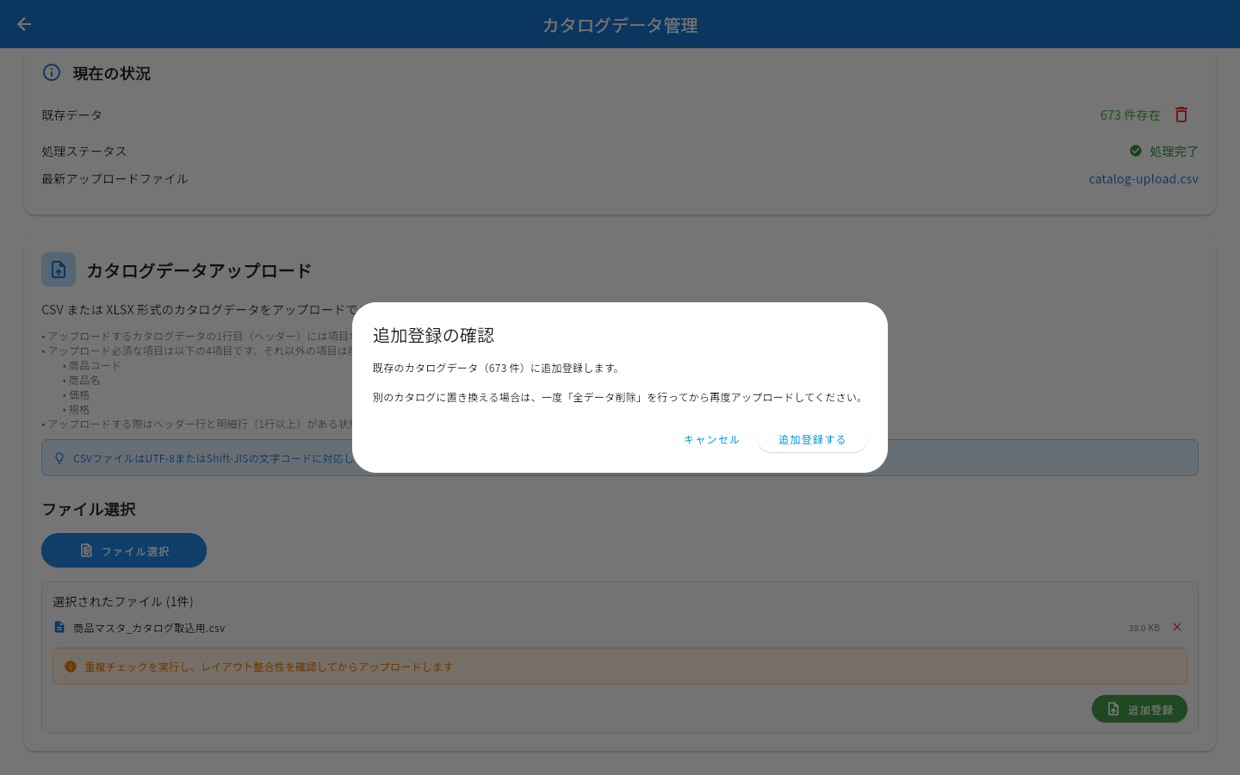Click the upload file icon beside カタログデータアップロード
This screenshot has height=775, width=1240.
coord(59,270)
